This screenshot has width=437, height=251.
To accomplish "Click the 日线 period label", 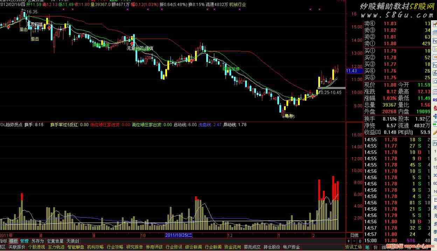I will (354, 235).
